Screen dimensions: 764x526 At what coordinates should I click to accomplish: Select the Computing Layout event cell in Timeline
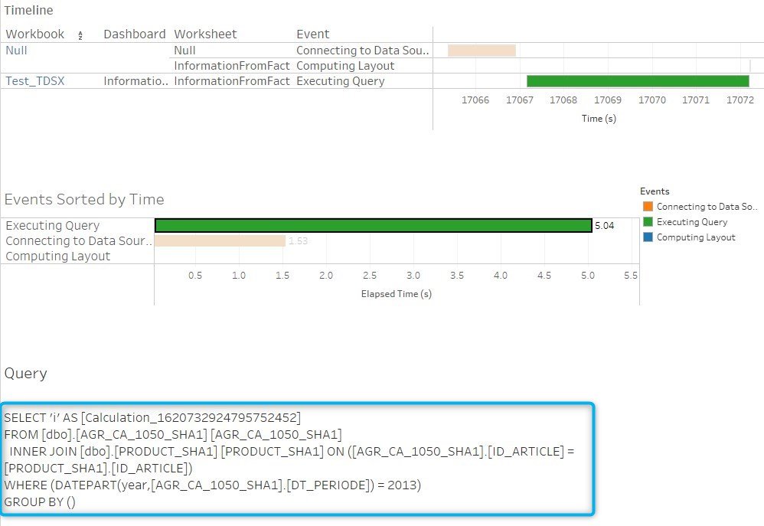(x=345, y=66)
